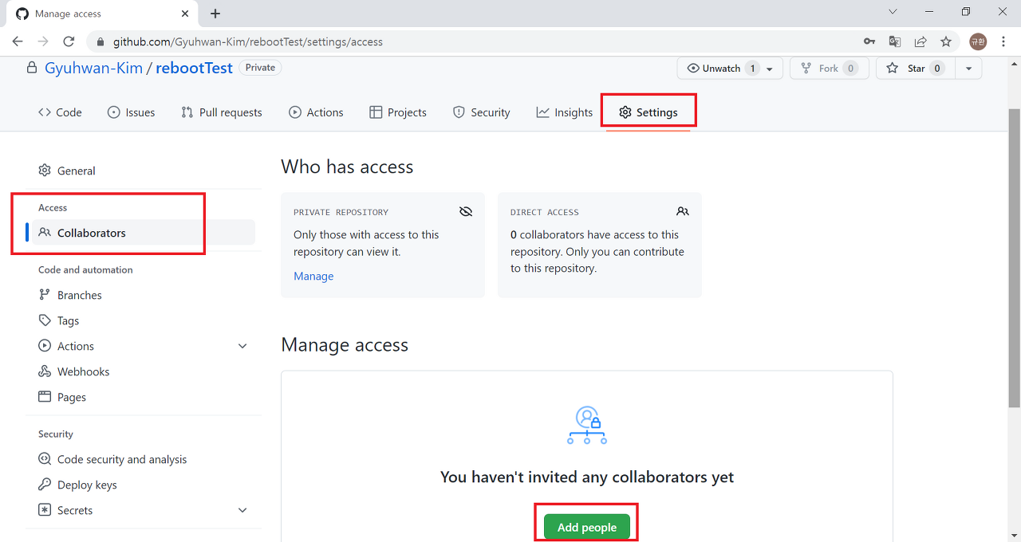Open the Settings tab
Image resolution: width=1021 pixels, height=542 pixels.
click(x=648, y=112)
